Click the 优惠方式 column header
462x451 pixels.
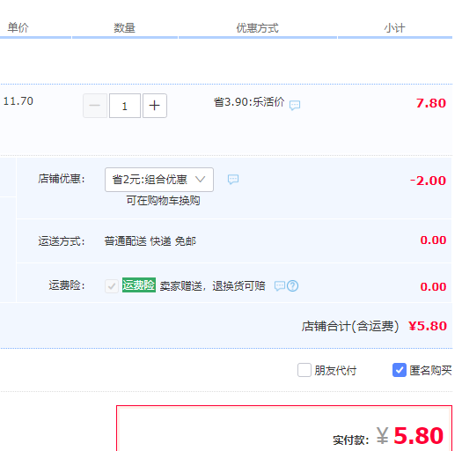click(x=258, y=28)
